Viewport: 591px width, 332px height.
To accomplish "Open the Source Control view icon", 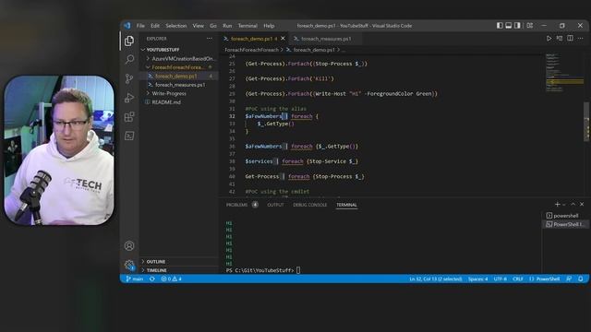I will (x=129, y=78).
